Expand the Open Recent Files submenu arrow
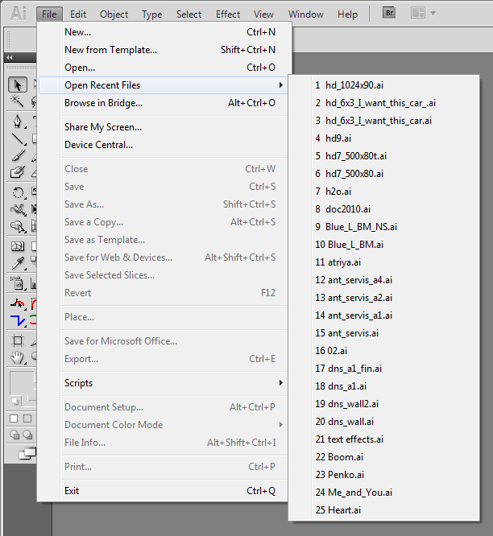 (x=280, y=85)
